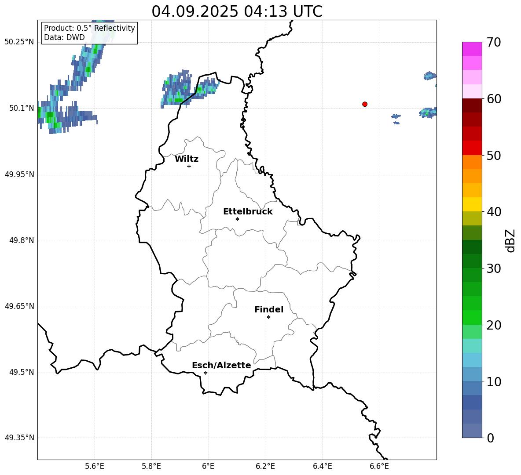Click the 5.8°E longitude axis label
Screen dimensions: 521x475
(x=151, y=467)
